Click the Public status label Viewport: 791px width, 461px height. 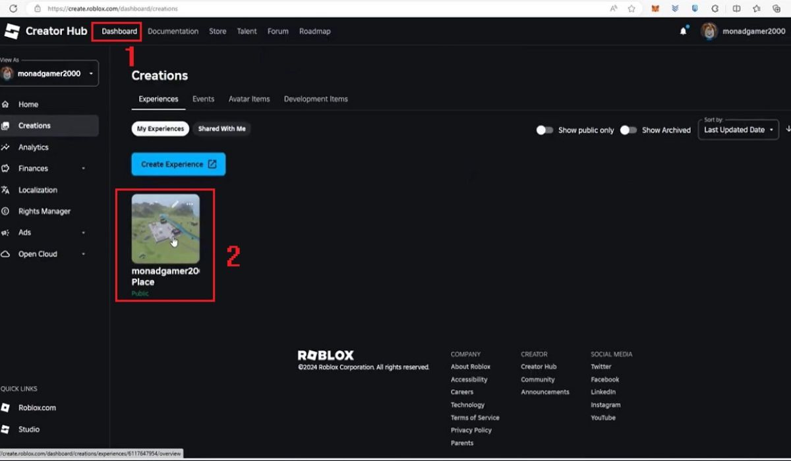(140, 293)
